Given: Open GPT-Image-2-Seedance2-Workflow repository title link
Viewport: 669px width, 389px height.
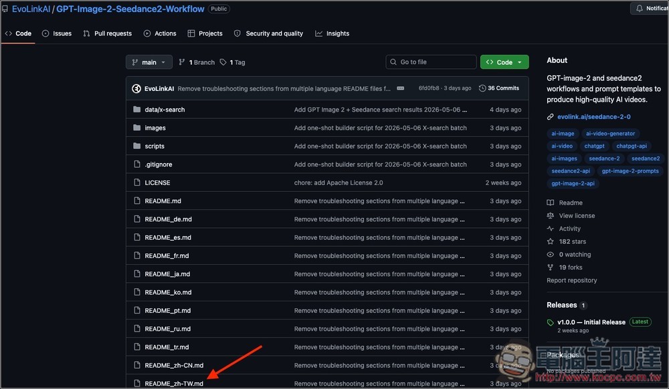Looking at the screenshot, I should coord(130,9).
